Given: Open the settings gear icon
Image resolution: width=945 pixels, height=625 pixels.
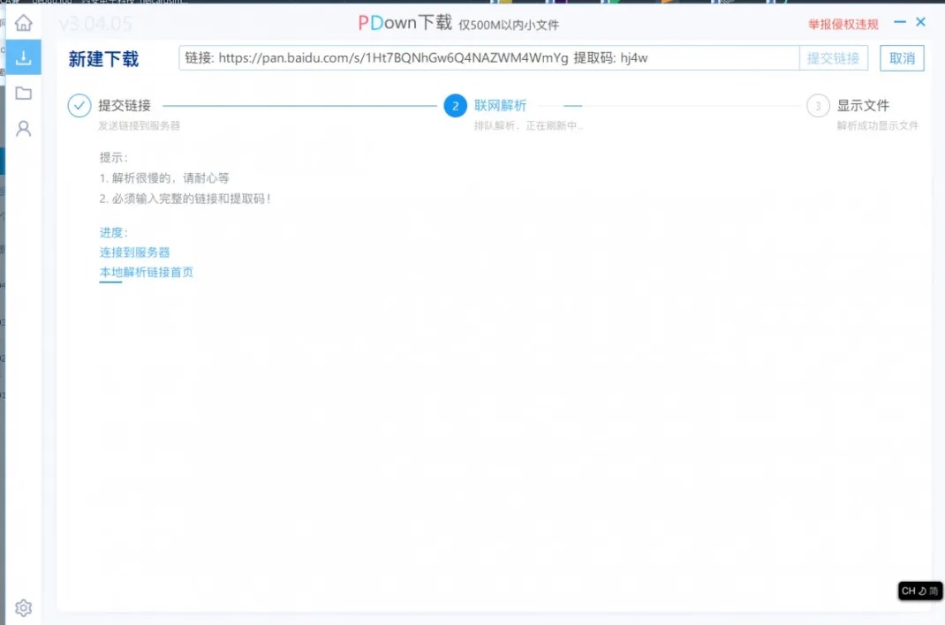Looking at the screenshot, I should [24, 608].
